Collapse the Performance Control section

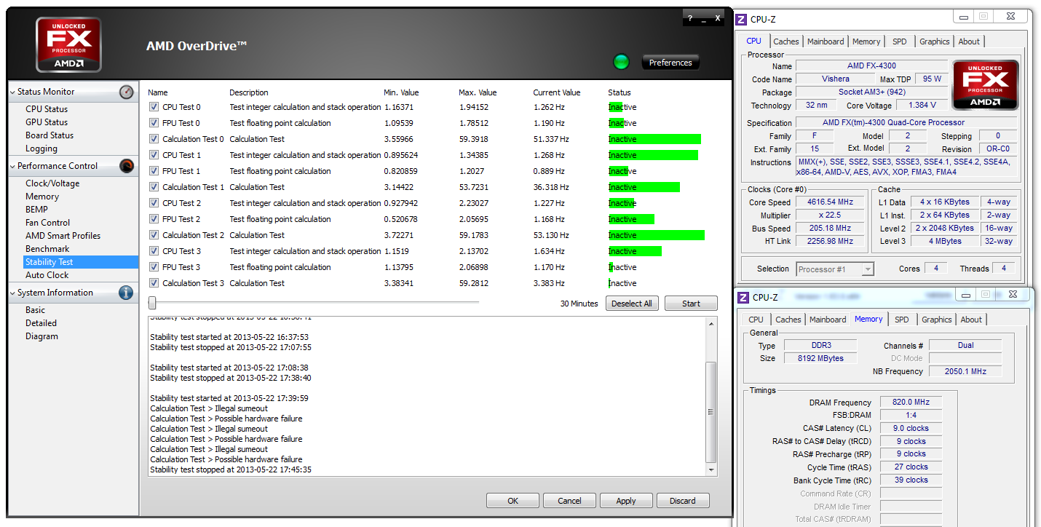click(x=12, y=166)
